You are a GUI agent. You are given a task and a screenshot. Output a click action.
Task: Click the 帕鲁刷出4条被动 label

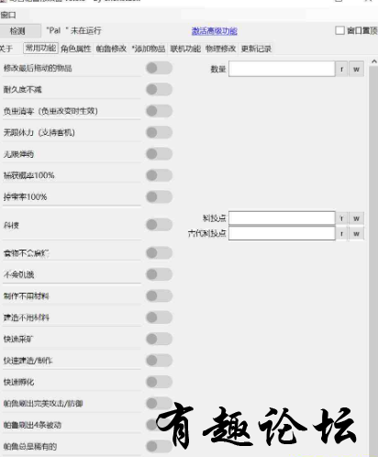tap(32, 425)
